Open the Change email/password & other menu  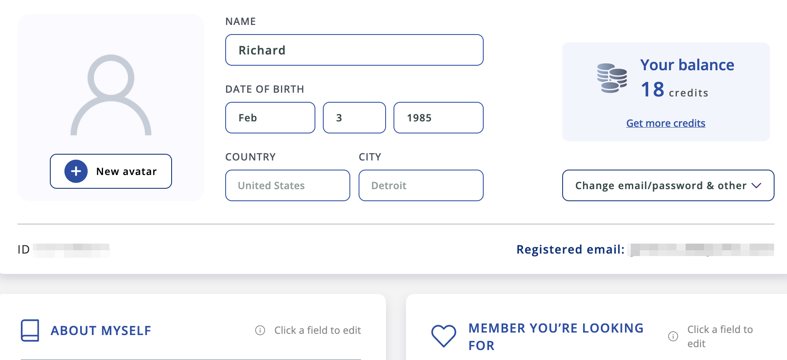click(667, 185)
